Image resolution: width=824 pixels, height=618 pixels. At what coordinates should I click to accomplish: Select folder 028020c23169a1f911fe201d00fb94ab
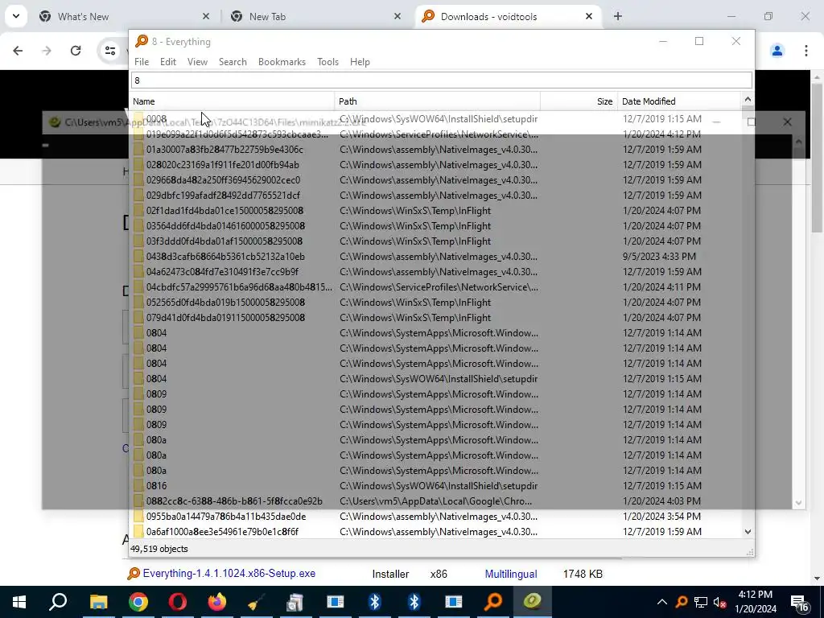222,165
